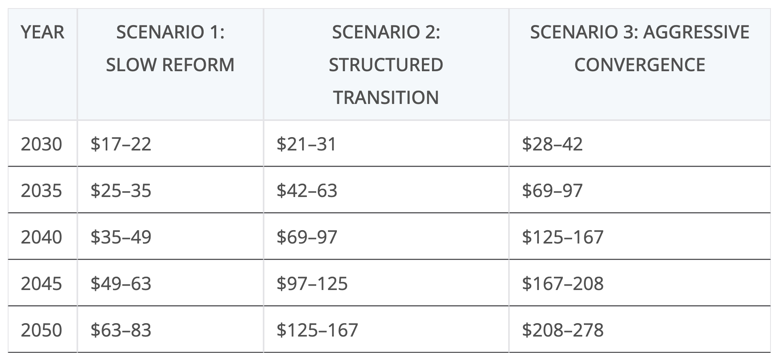Click the 2030 year cell

(42, 144)
